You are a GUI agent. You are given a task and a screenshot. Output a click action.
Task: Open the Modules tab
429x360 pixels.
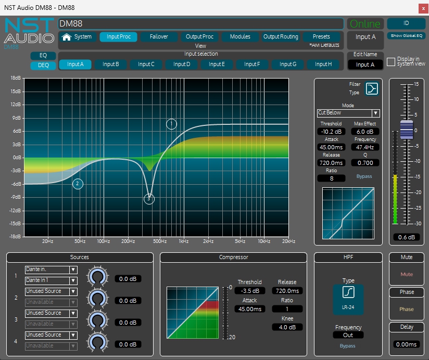(x=240, y=36)
